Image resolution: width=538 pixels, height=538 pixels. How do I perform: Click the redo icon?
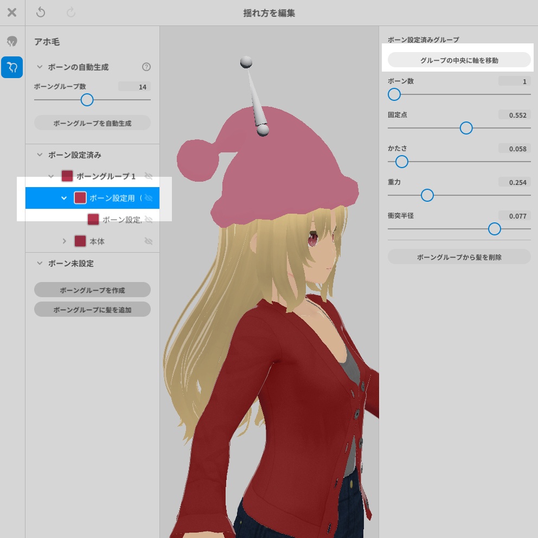click(71, 12)
